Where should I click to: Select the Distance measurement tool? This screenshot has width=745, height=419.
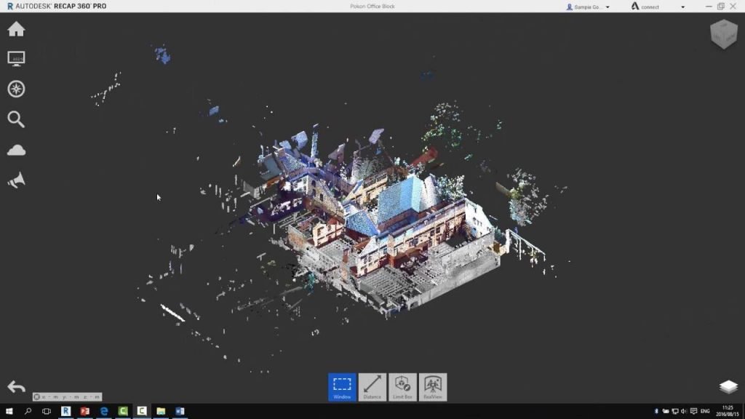point(372,387)
